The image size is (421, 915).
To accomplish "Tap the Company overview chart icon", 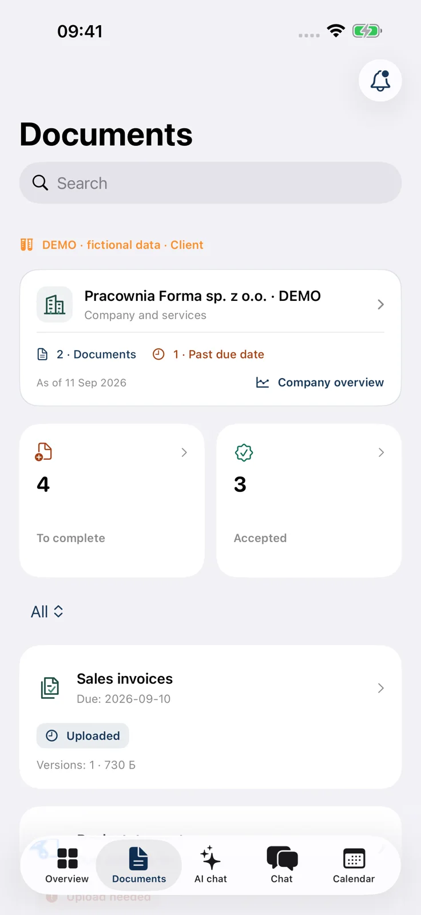I will pos(263,383).
